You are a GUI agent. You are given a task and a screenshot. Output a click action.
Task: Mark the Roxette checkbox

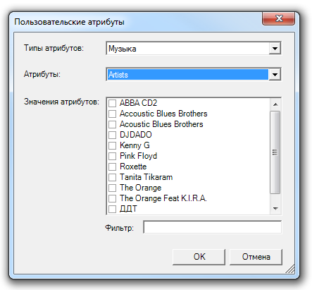pyautogui.click(x=112, y=167)
